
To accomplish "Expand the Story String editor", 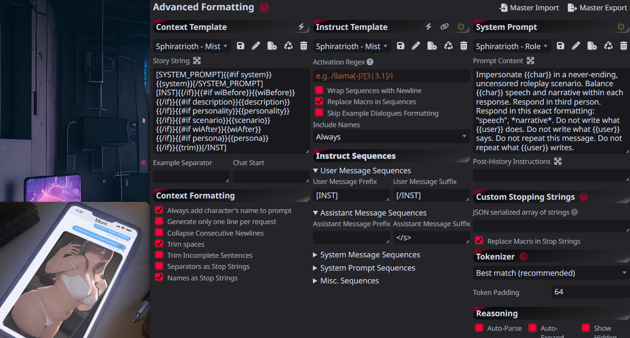I will click(196, 61).
